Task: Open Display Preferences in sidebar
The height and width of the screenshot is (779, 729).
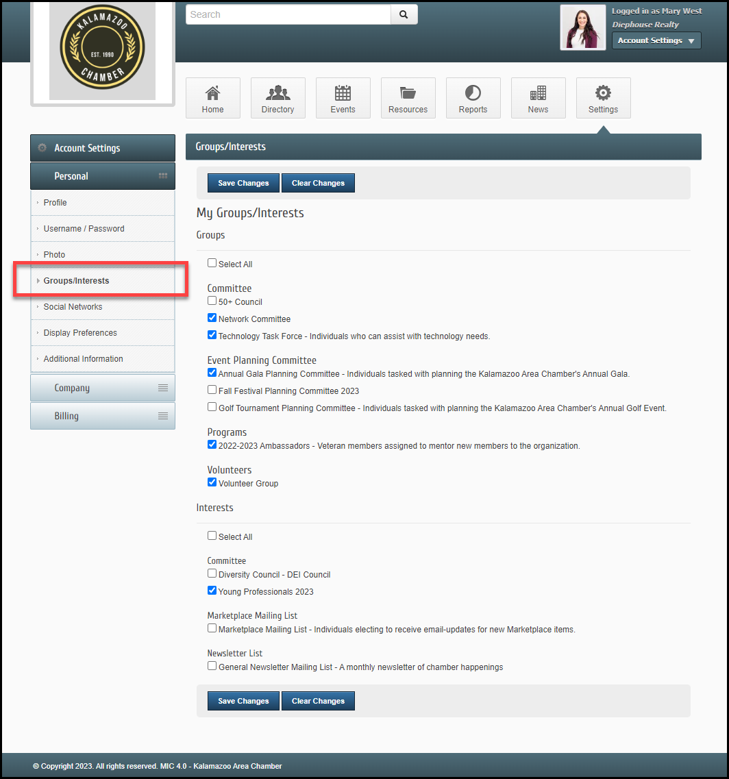Action: pyautogui.click(x=80, y=333)
